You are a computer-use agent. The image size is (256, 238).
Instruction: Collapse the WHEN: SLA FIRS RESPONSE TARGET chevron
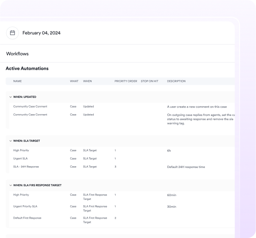(10, 185)
